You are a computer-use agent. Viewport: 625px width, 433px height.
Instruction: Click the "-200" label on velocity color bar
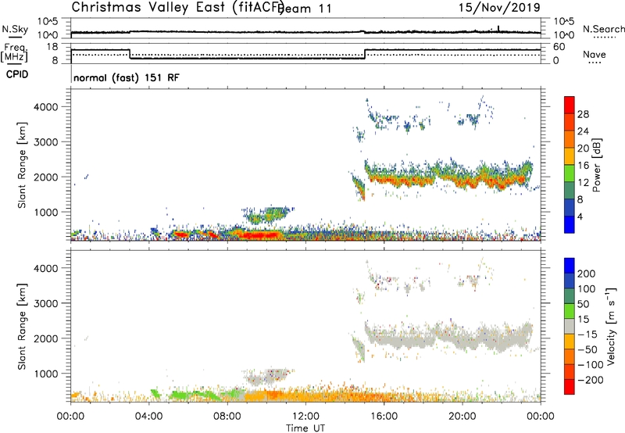(x=590, y=380)
